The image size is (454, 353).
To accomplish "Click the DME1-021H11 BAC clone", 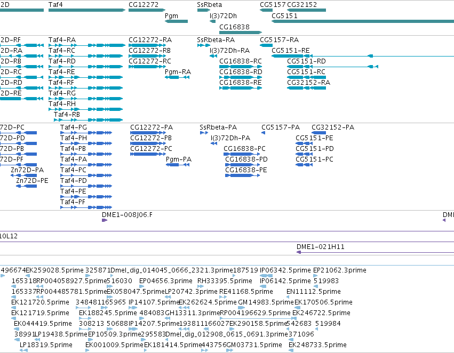I will point(375,252).
